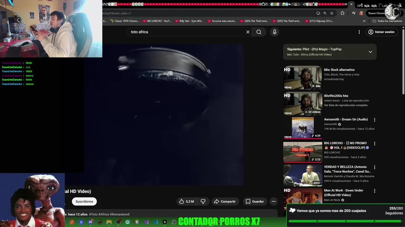This screenshot has width=405, height=227.
Task: Click the video player area
Action: [164, 114]
